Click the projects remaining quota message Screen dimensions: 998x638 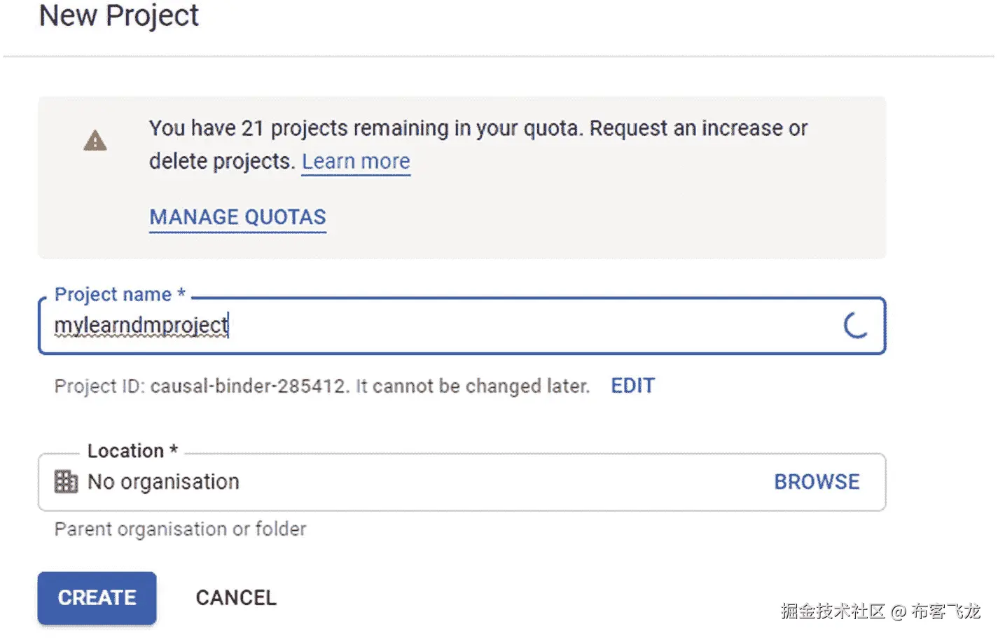tap(478, 130)
